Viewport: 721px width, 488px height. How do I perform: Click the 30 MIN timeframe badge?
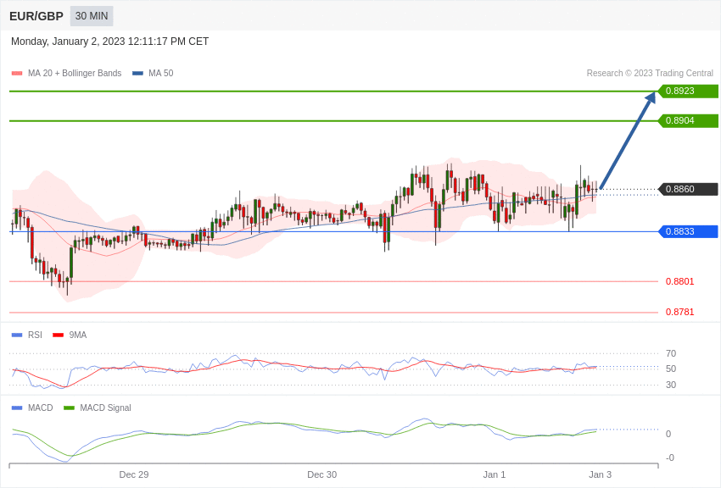pyautogui.click(x=92, y=16)
